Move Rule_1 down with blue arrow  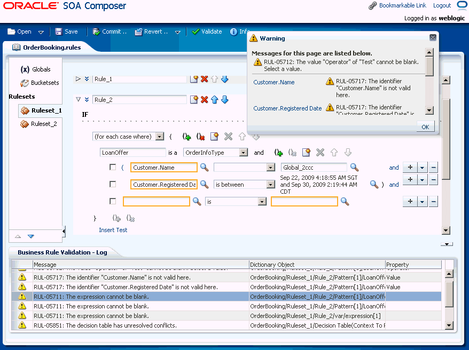pyautogui.click(x=225, y=79)
